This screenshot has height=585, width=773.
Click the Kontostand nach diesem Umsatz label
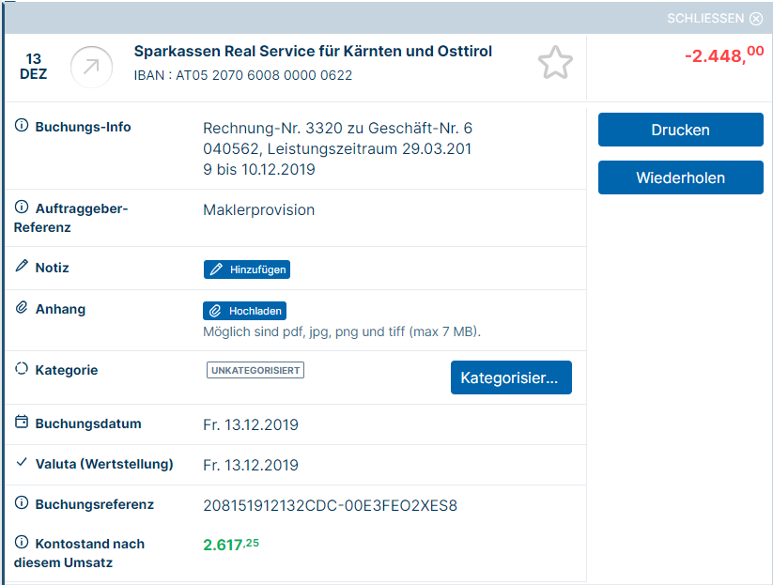(x=79, y=553)
